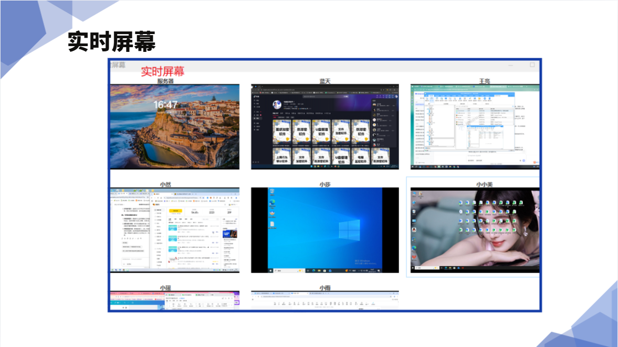Open the 王亮 live screen thumbnail
Image resolution: width=618 pixels, height=347 pixels.
[x=475, y=127]
